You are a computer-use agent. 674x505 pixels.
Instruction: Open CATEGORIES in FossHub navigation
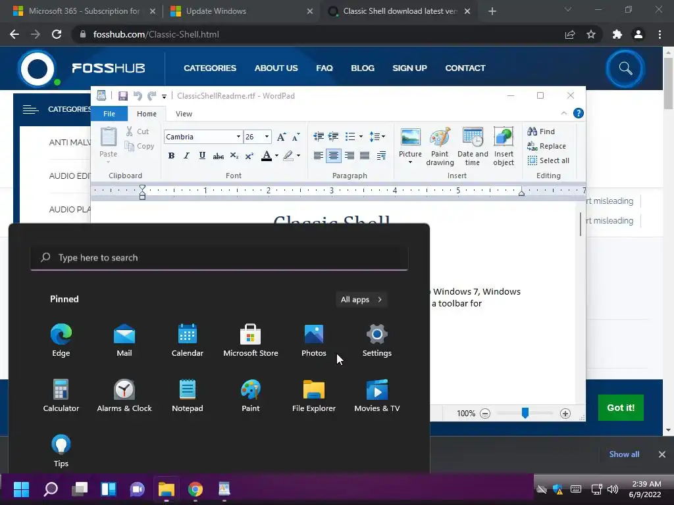210,68
